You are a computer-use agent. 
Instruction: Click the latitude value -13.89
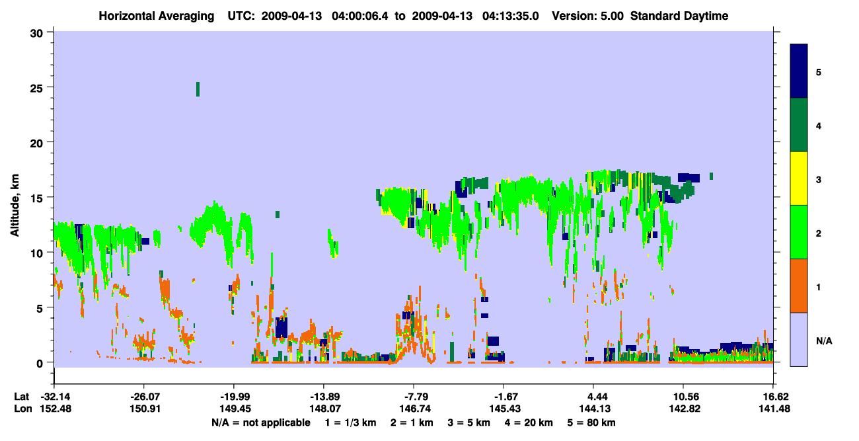point(323,396)
